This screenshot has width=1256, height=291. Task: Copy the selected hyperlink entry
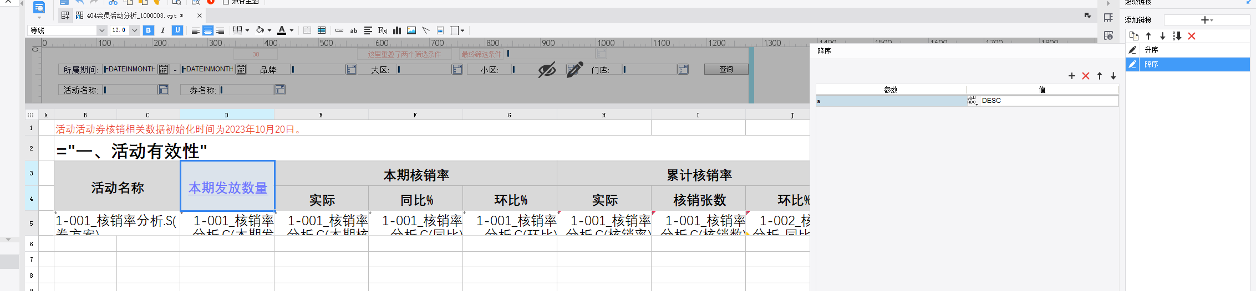(1134, 36)
